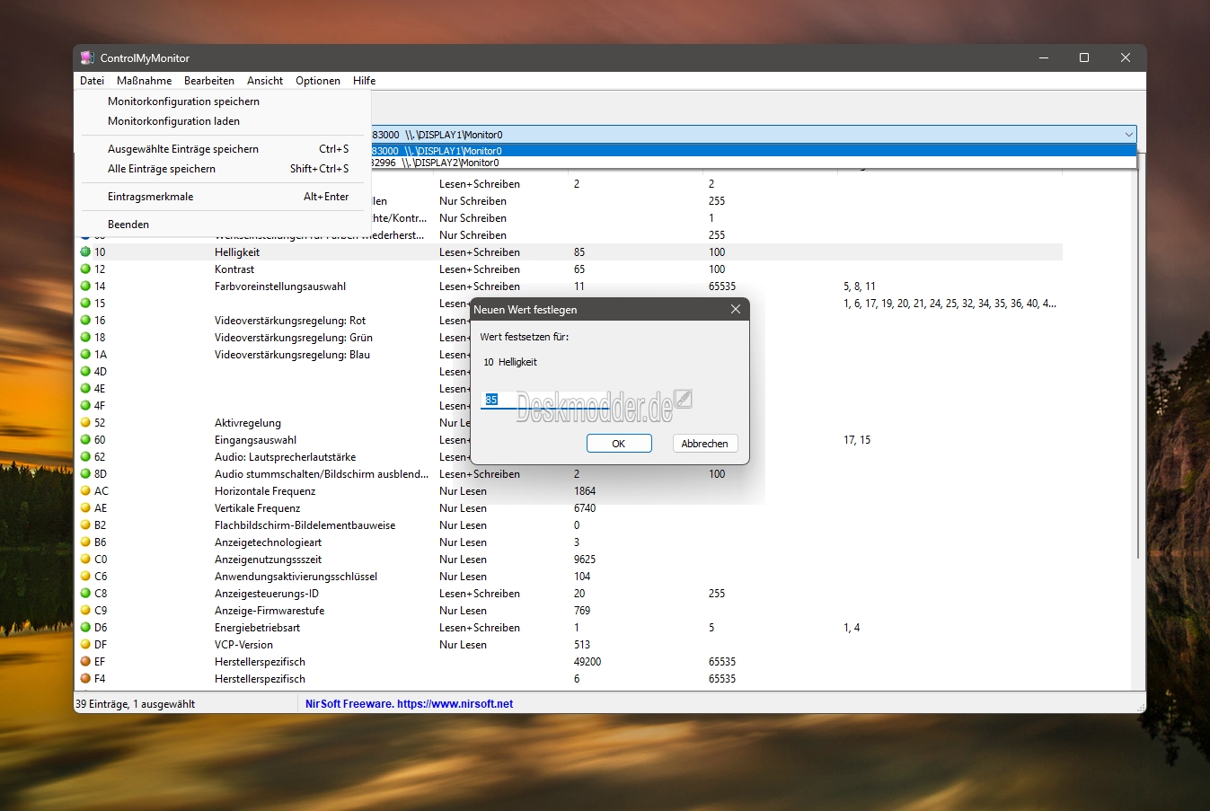Click the green icon next to row D6 Energiebetriebsart
This screenshot has width=1210, height=811.
click(86, 628)
